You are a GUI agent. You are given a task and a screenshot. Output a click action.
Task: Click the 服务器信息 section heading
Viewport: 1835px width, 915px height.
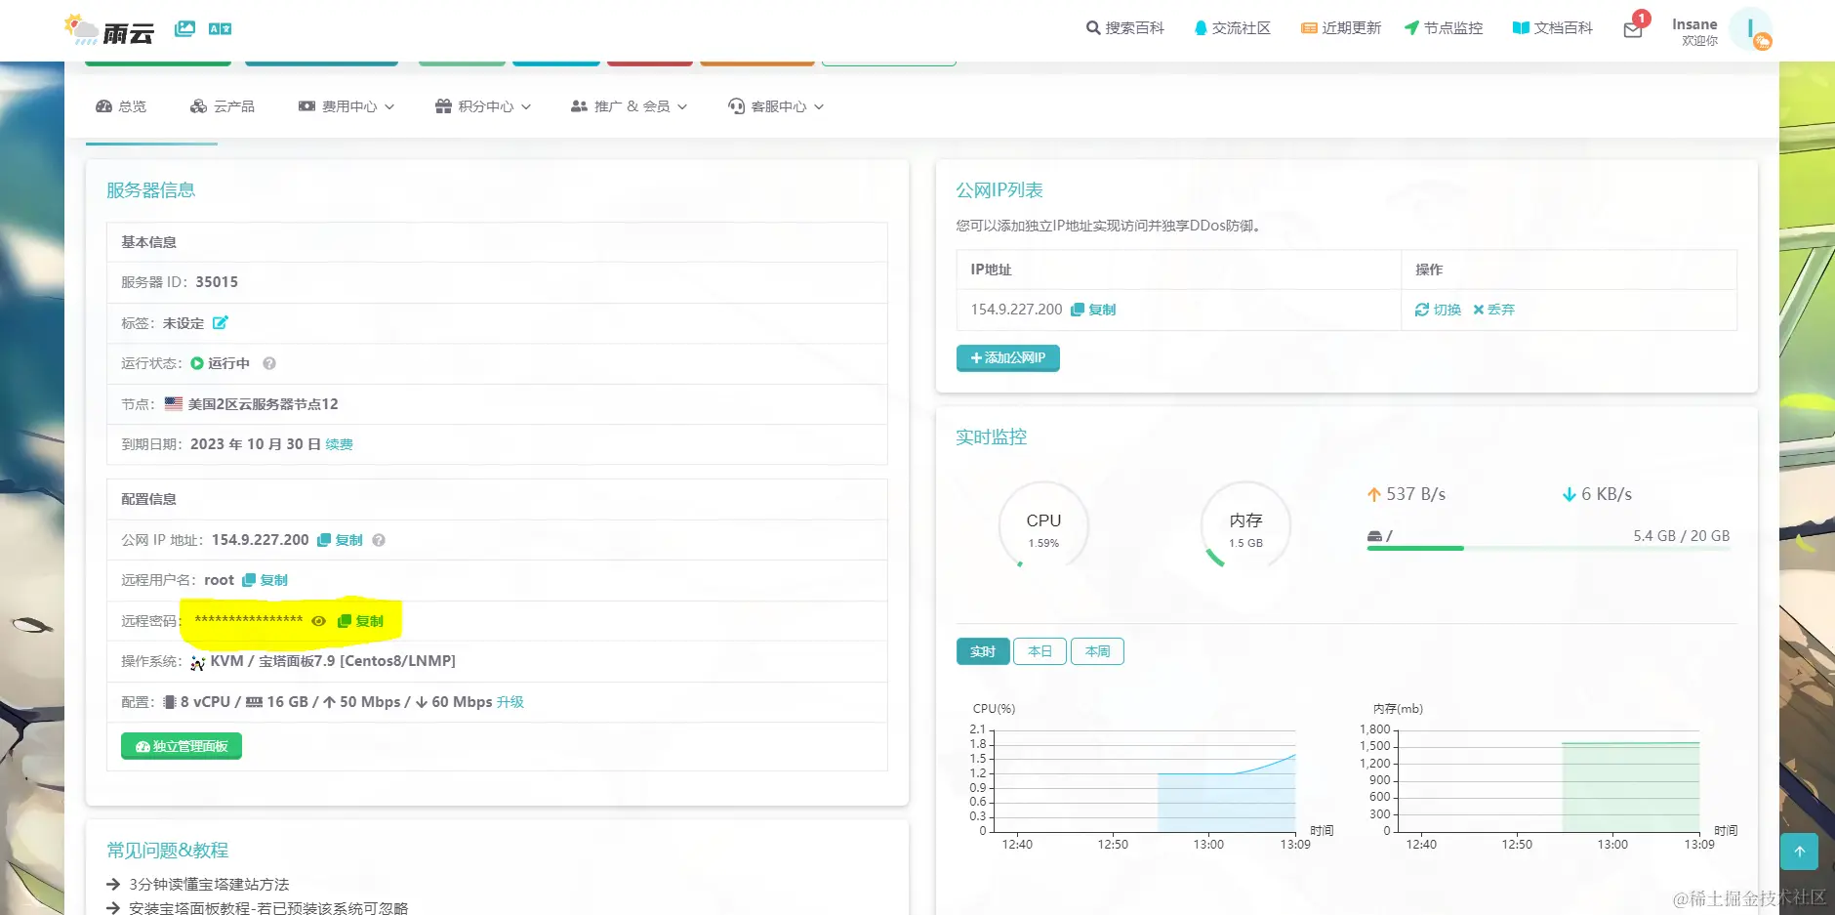[x=151, y=190]
